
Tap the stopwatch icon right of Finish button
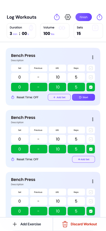tap(99, 17)
